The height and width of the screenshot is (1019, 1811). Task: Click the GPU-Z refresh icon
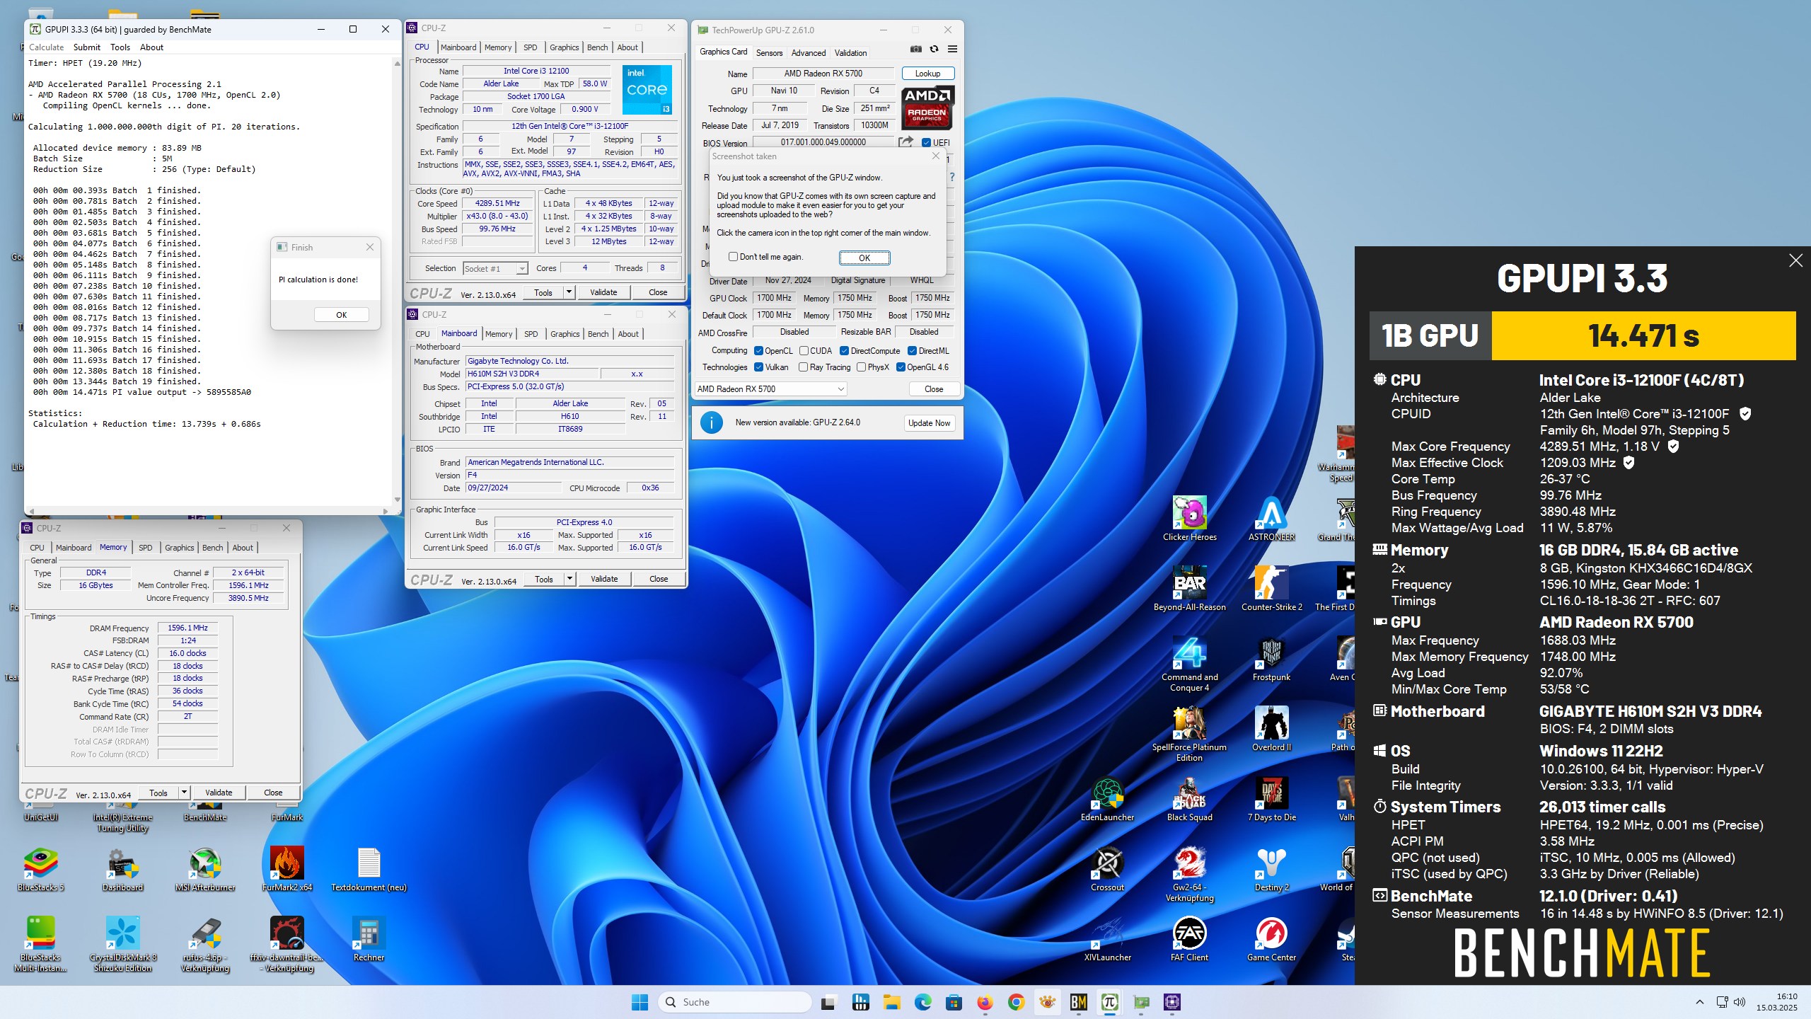coord(934,49)
